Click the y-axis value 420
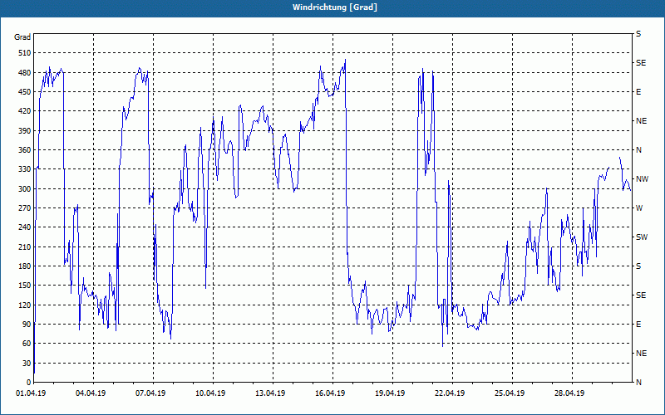 point(25,111)
